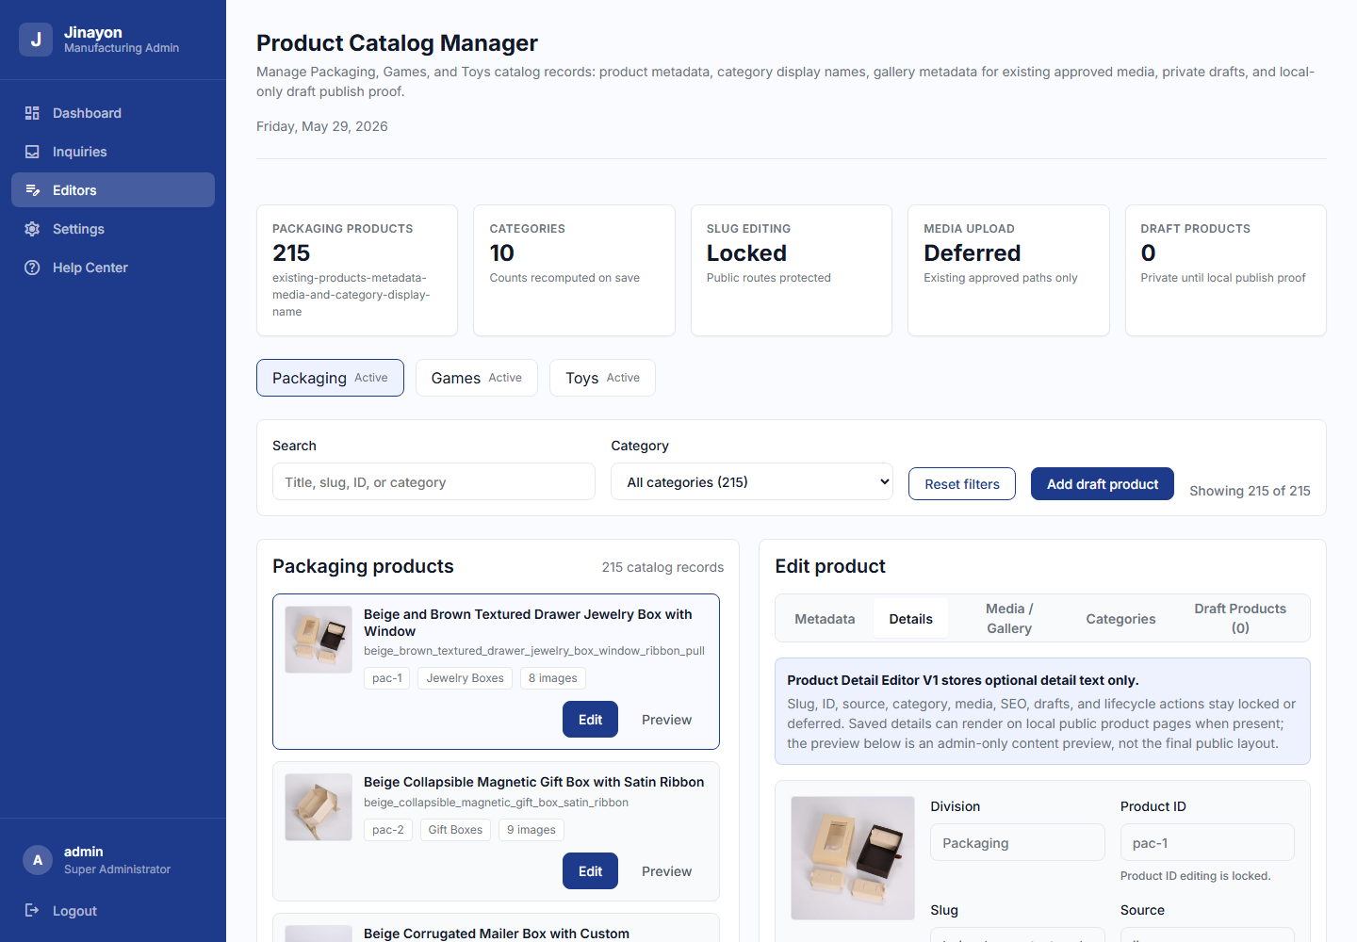The image size is (1357, 942).
Task: Click the Product ID field pac-1
Action: tap(1207, 842)
